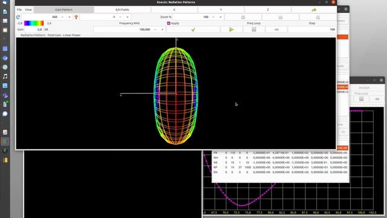Increase the Zoom % value
Viewport: 387px width, 218px height.
click(x=221, y=17)
